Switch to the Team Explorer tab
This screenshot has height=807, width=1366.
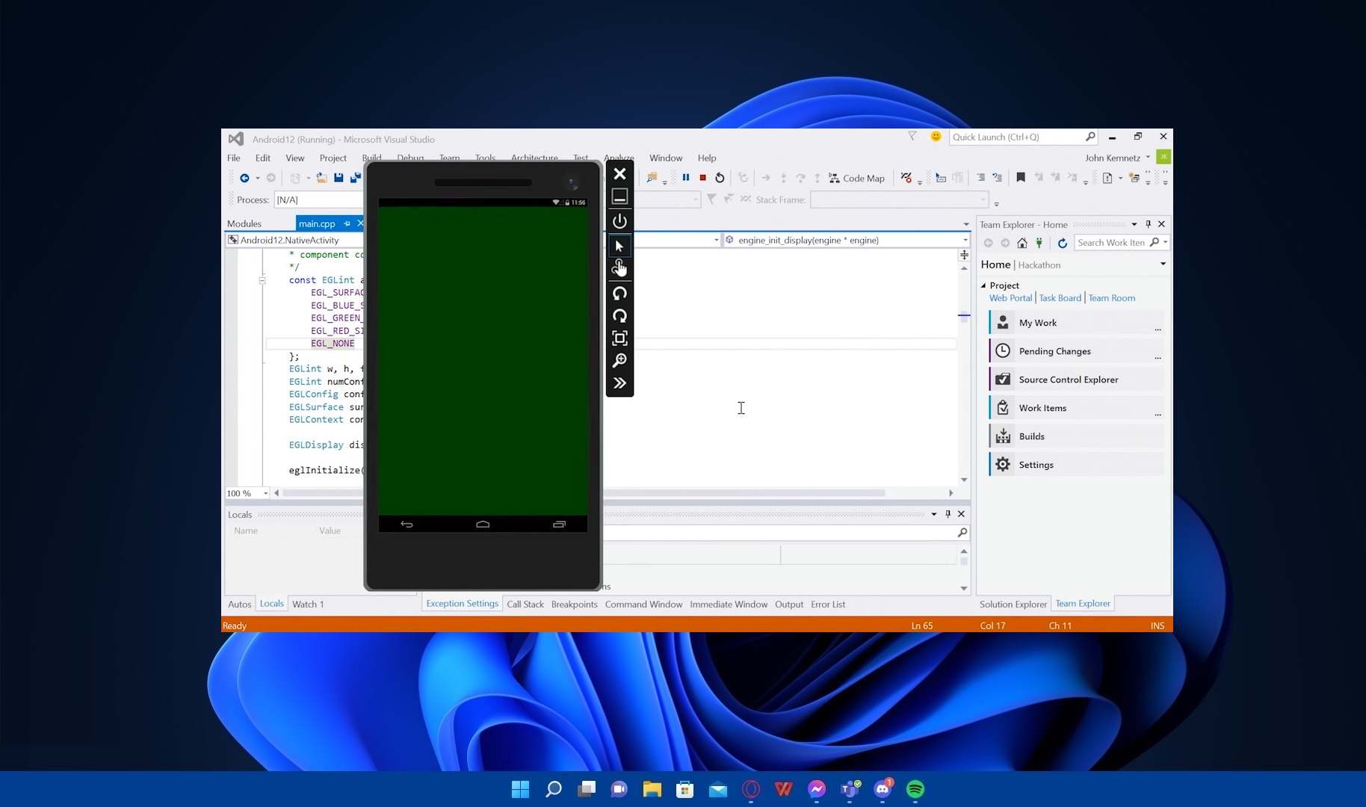[x=1082, y=604]
